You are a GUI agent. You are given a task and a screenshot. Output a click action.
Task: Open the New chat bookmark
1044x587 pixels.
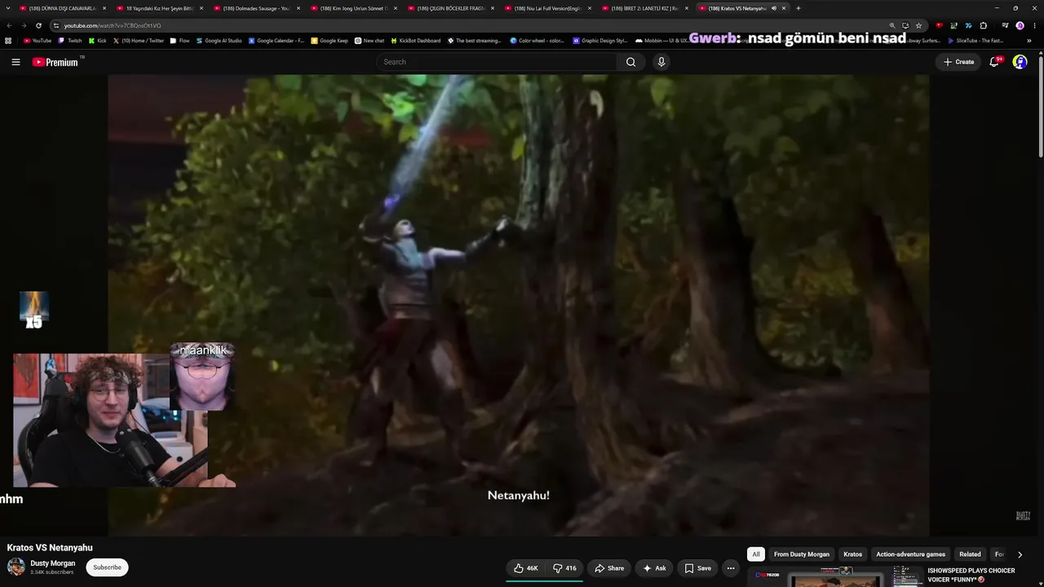369,40
